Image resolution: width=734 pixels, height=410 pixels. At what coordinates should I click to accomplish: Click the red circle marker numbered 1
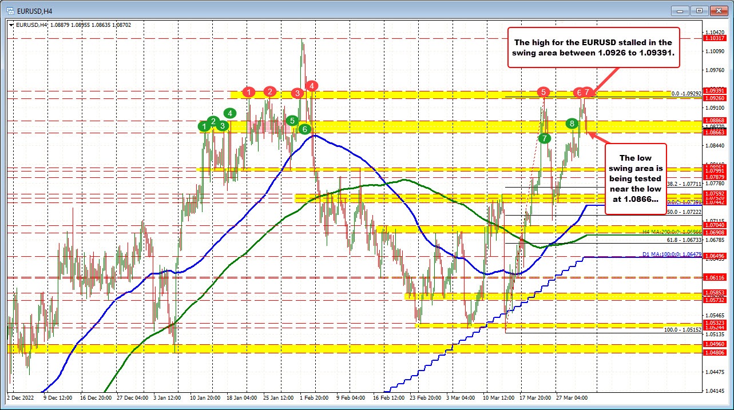click(x=248, y=91)
